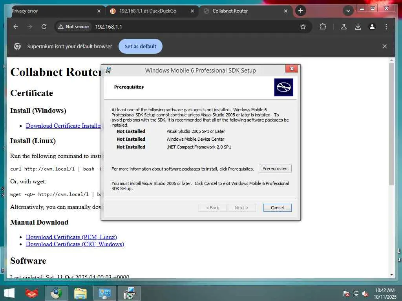Click the curl command line text
Viewport: 402px width, 301px height.
coord(55,169)
